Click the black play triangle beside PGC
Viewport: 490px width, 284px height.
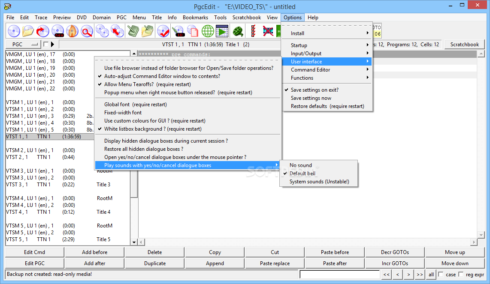pyautogui.click(x=52, y=44)
